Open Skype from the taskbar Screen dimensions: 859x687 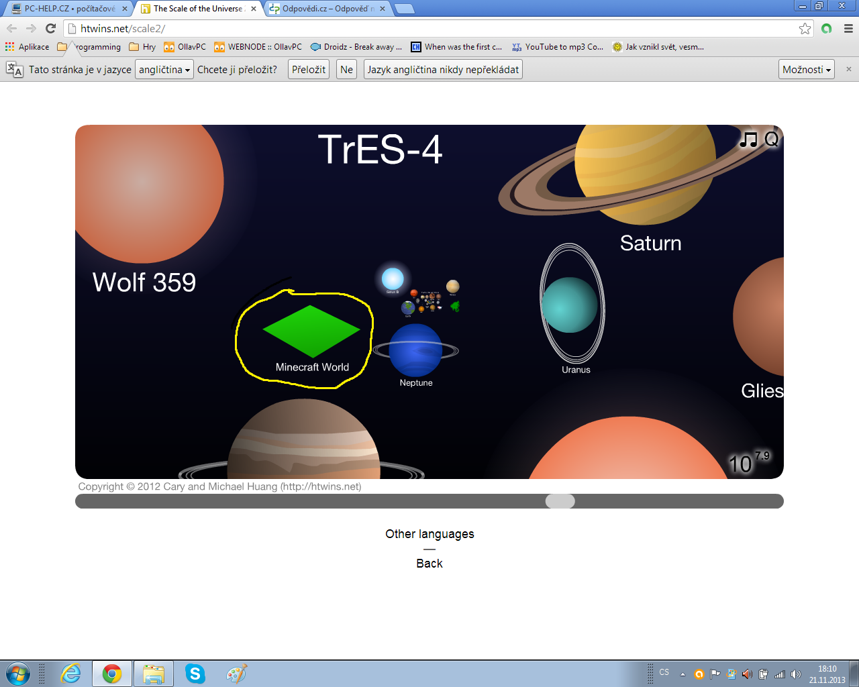pos(195,674)
